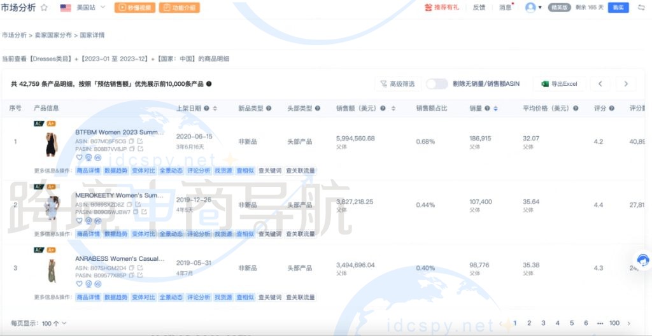
Task: Click help icon beside 新品类型 header
Action: click(x=269, y=108)
